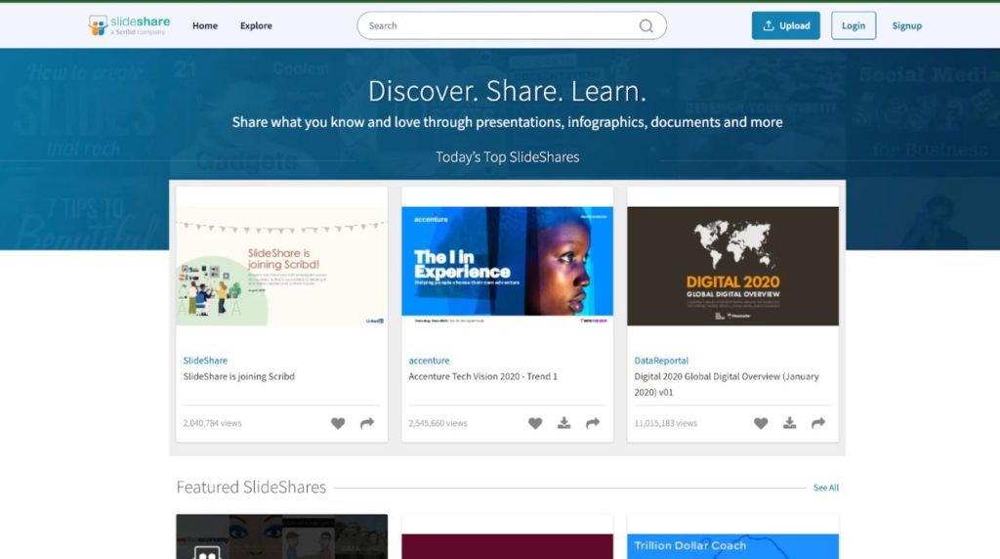Viewport: 1000px width, 559px height.
Task: Share the SlideShare is joining Scribd card
Action: coord(367,423)
